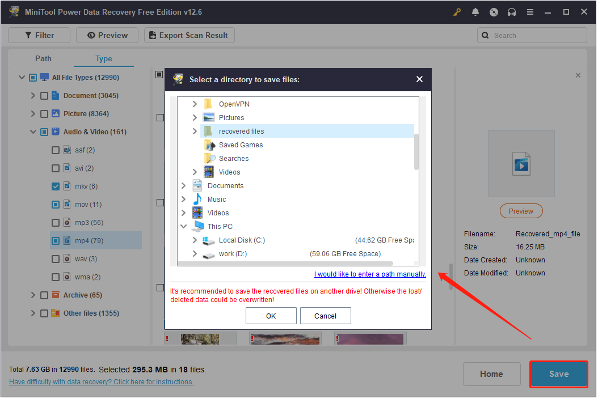Screen dimensions: 598x399
Task: Open the enter a path manually link
Action: click(369, 274)
